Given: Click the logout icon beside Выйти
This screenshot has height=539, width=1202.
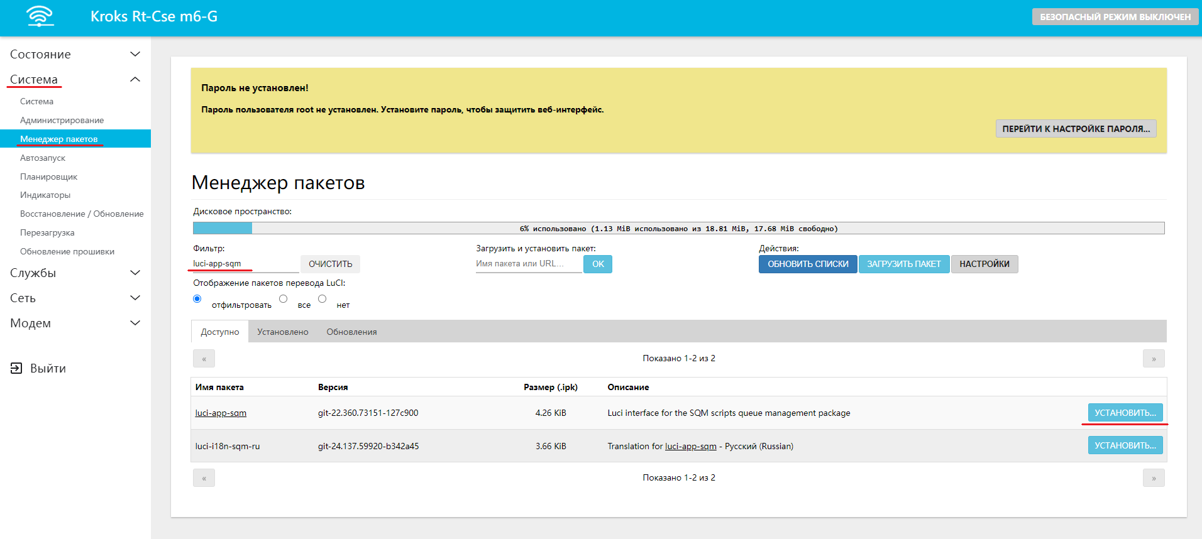Looking at the screenshot, I should pyautogui.click(x=16, y=368).
